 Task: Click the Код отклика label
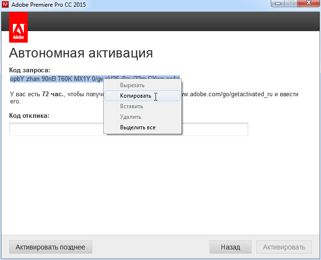pyautogui.click(x=29, y=115)
